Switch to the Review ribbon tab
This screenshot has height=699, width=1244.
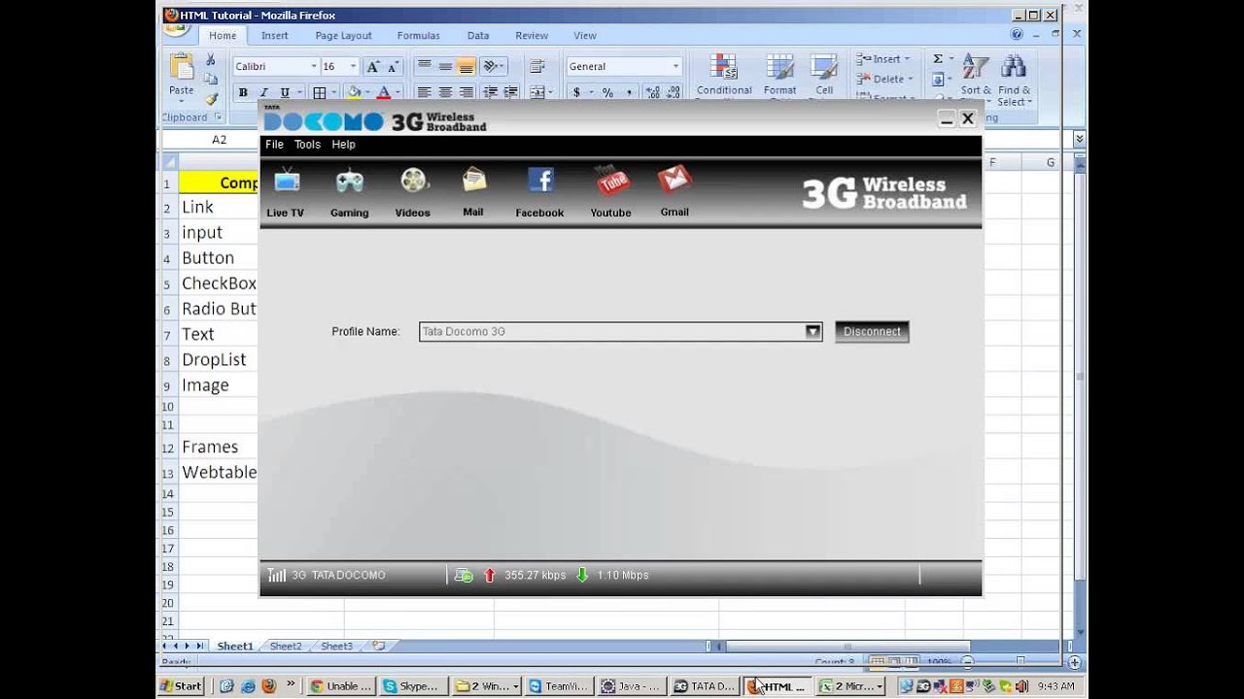click(x=532, y=36)
